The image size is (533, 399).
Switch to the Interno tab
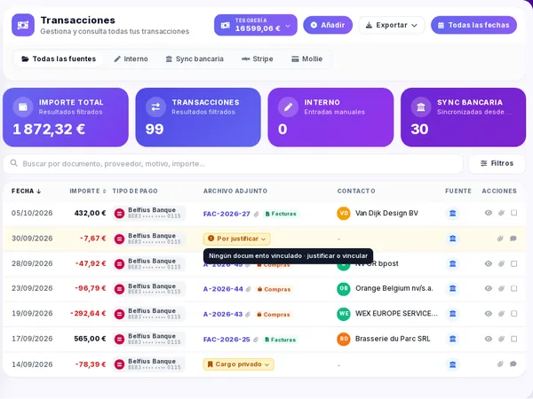point(131,59)
